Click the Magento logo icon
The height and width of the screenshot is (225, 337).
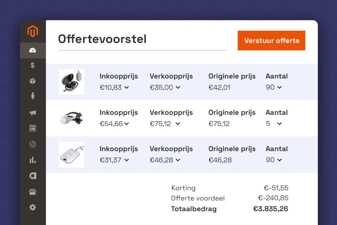(33, 32)
